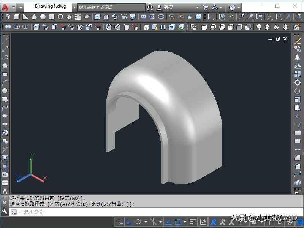Select the Polygon draw tool
Viewport: 304px width, 228px height.
5,66
